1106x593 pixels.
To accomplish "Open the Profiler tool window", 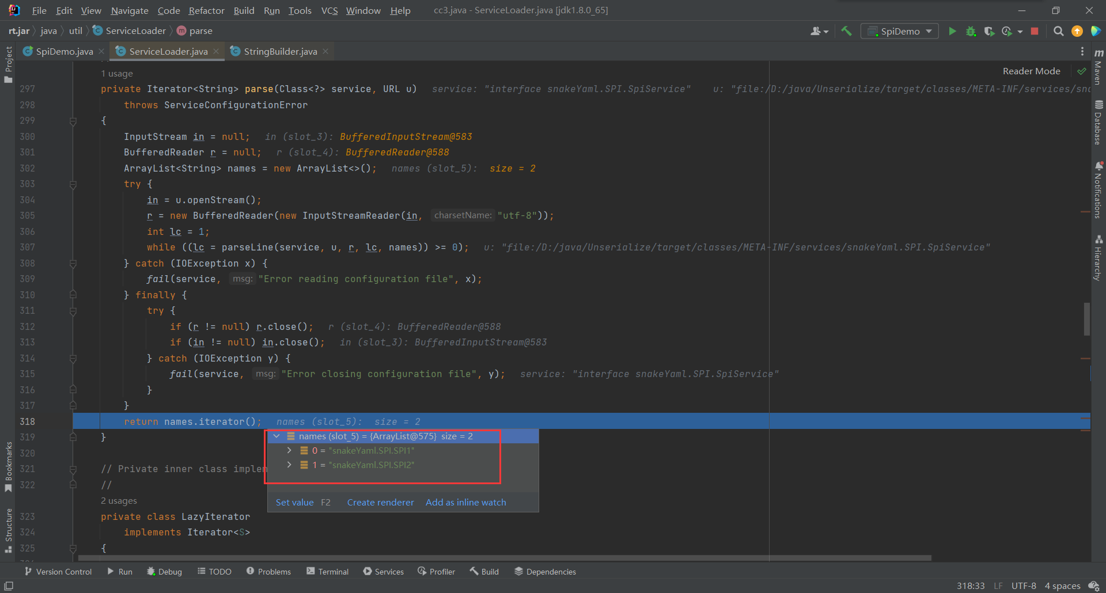I will pyautogui.click(x=436, y=572).
